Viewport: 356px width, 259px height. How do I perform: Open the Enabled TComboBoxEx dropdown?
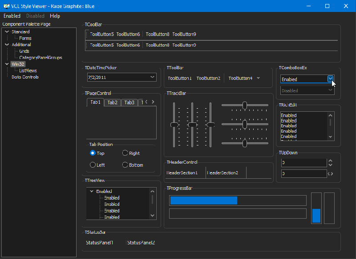pyautogui.click(x=330, y=78)
